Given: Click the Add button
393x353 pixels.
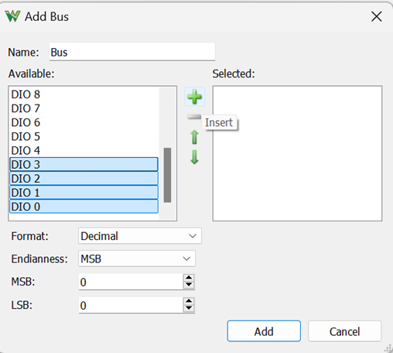Looking at the screenshot, I should 264,331.
